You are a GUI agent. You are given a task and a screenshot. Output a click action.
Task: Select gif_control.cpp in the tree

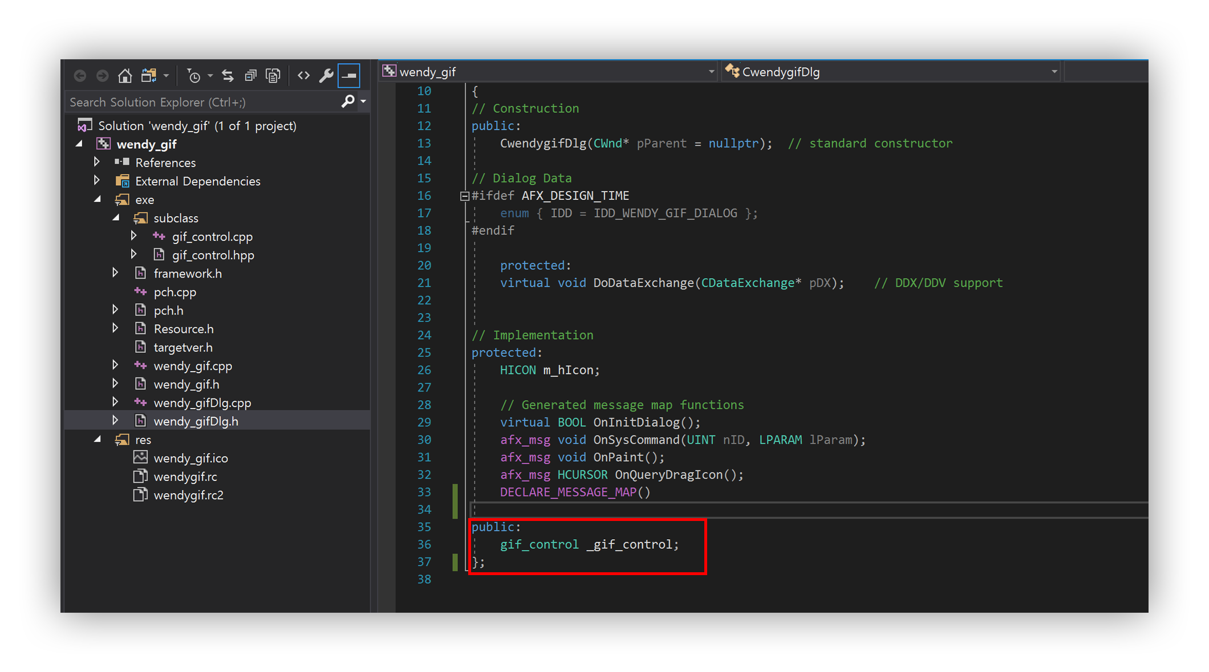coord(212,237)
